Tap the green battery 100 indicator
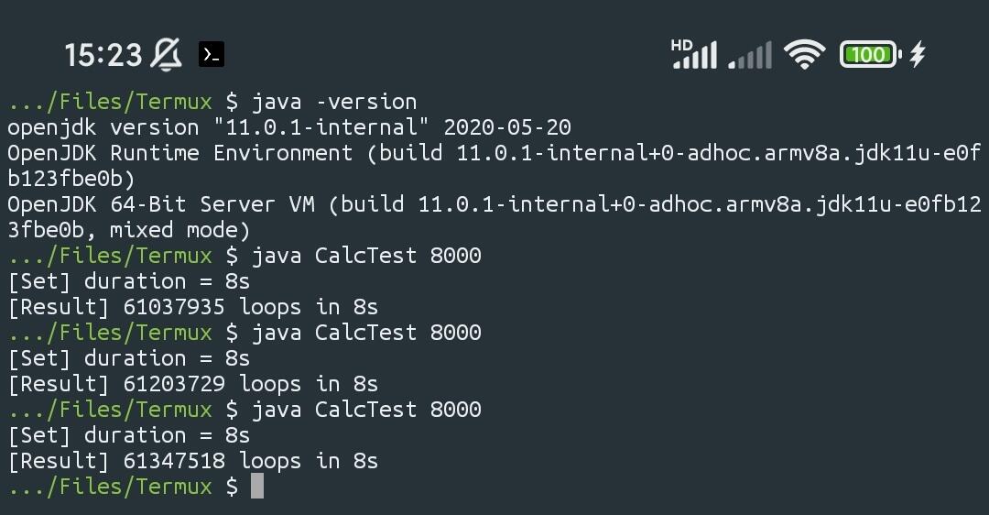The image size is (989, 515). (869, 55)
